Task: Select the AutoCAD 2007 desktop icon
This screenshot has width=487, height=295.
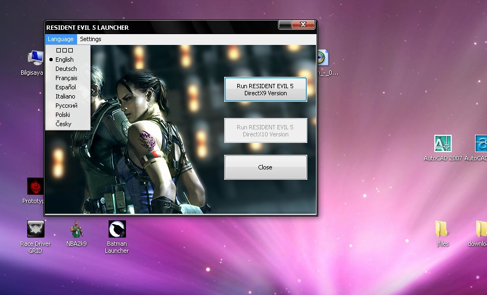Action: coord(443,148)
